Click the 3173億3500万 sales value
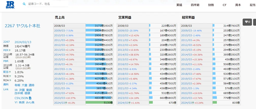Screen dimensions: 256x109 coord(104,26)
